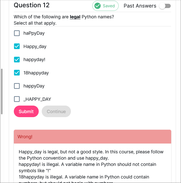Click the Question 12 heading
This screenshot has width=181, height=183.
click(32, 5)
